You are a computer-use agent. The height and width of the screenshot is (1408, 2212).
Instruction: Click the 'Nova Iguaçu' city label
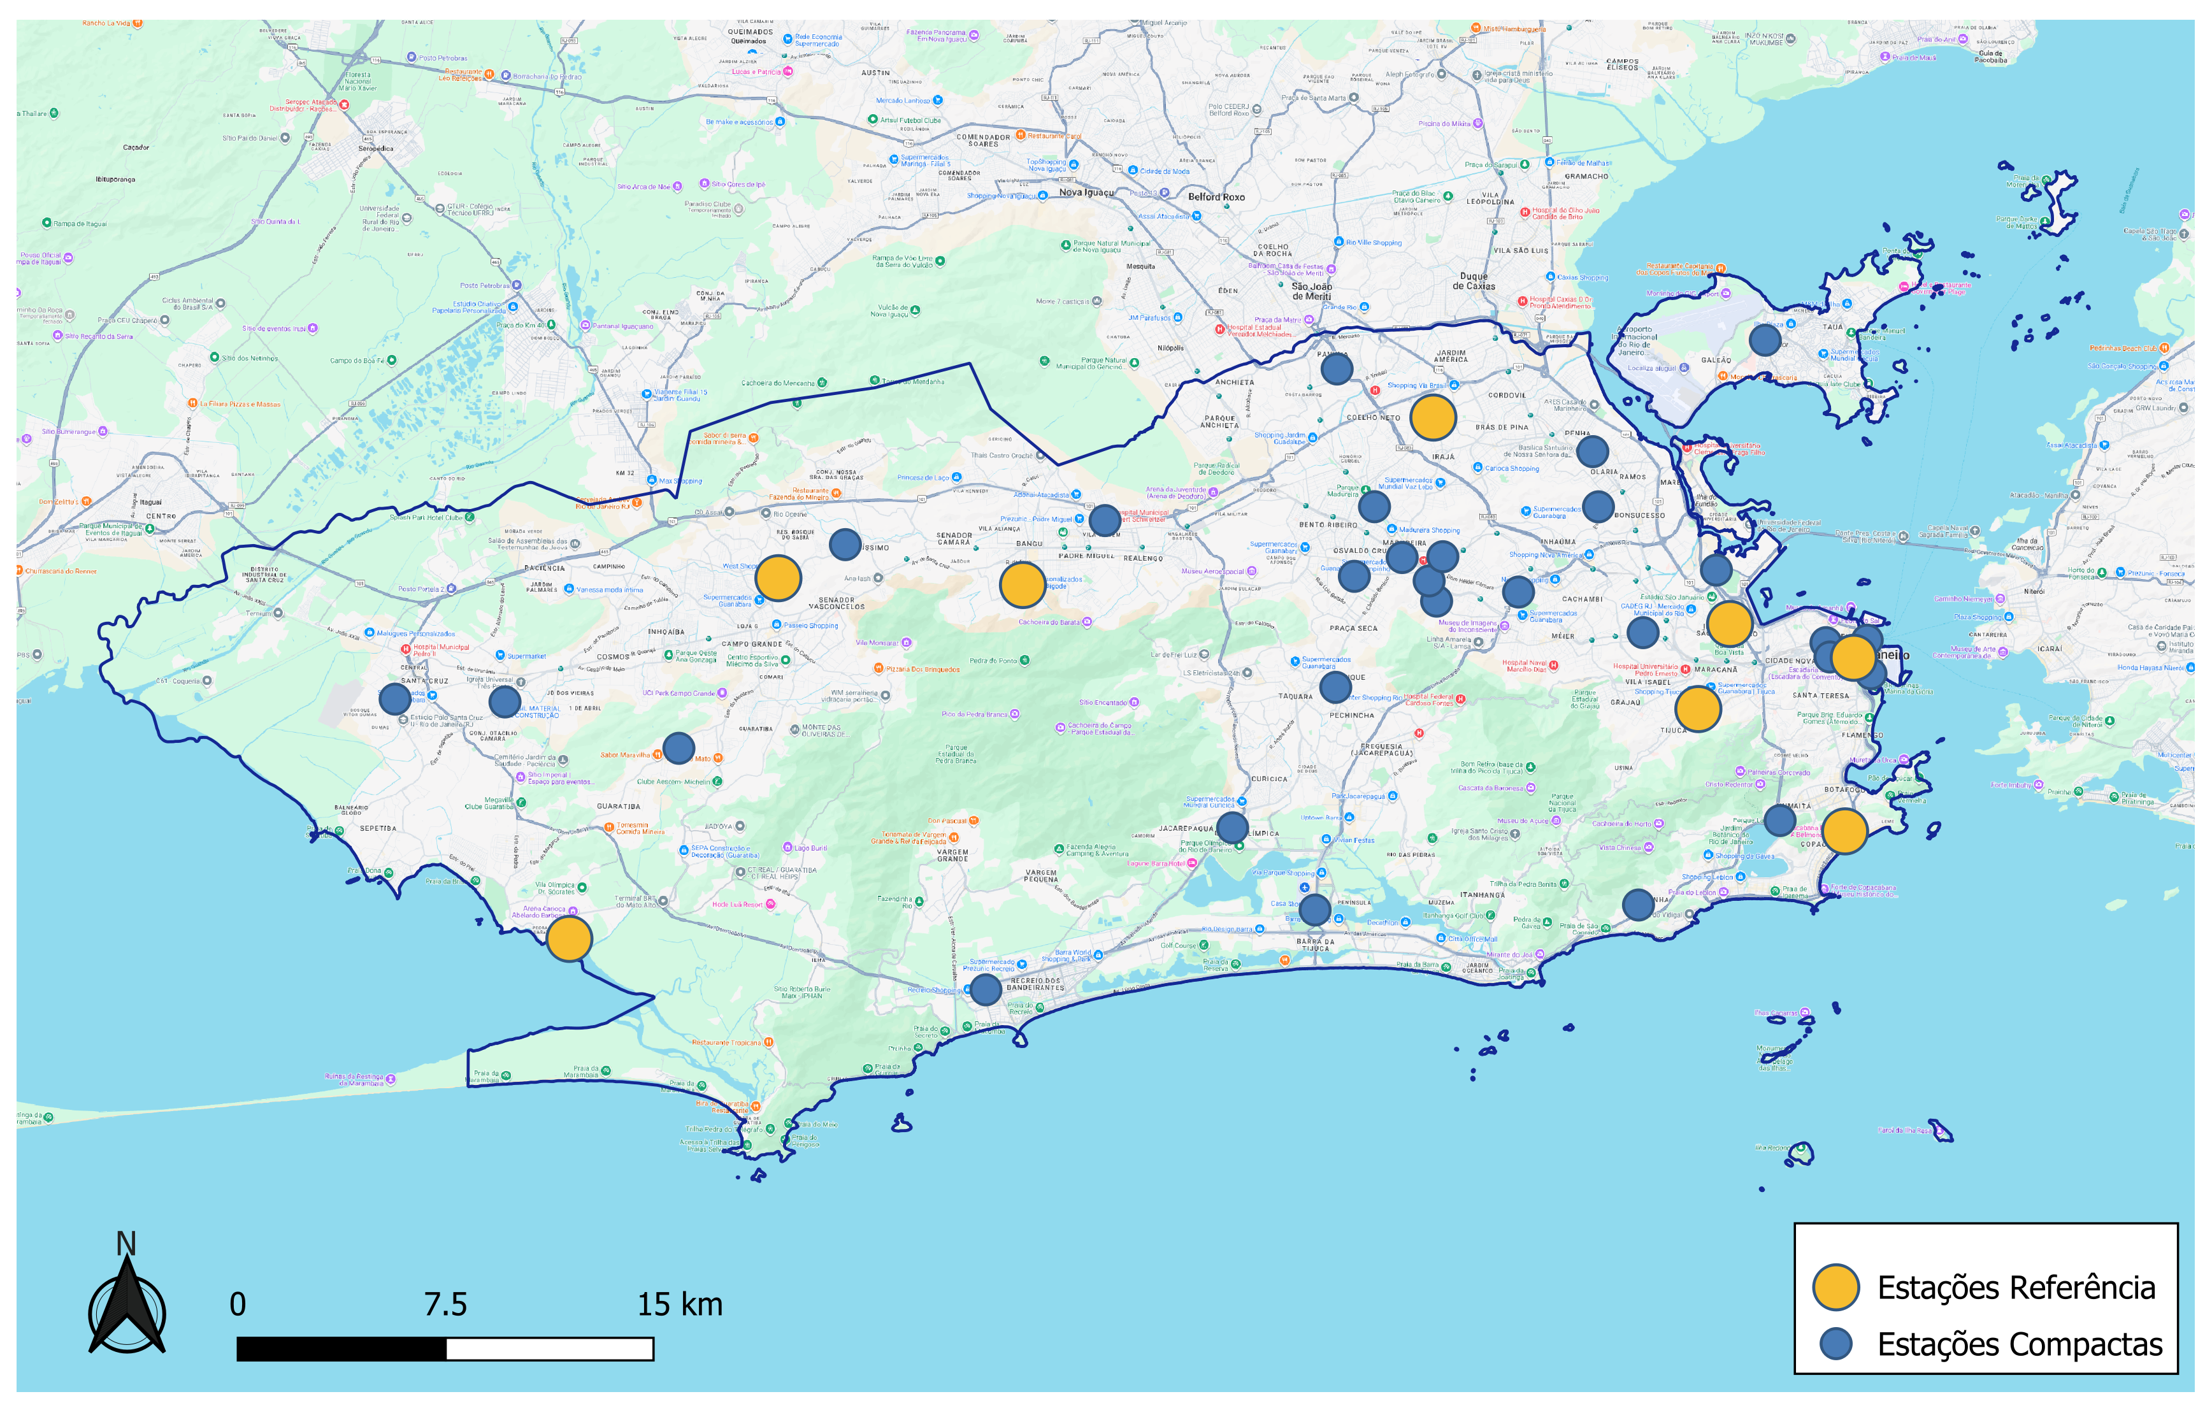pos(1086,193)
